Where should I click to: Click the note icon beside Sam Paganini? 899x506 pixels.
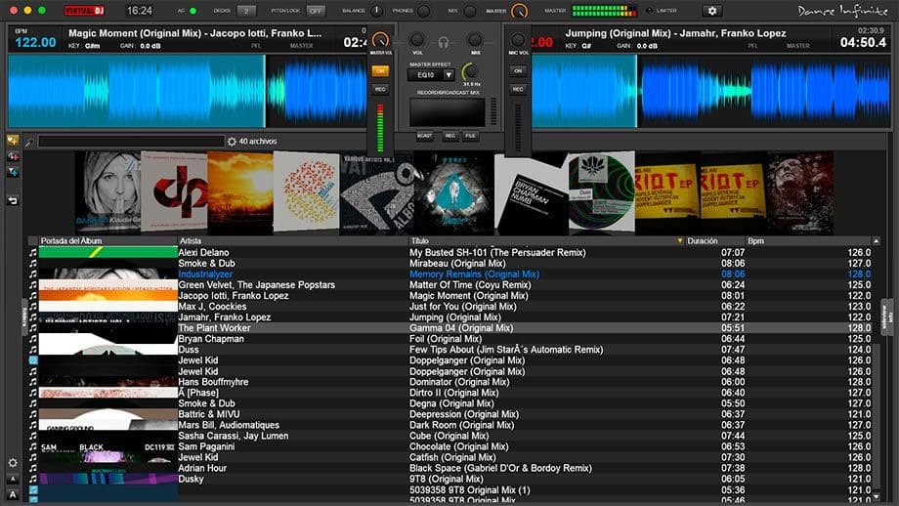(32, 446)
